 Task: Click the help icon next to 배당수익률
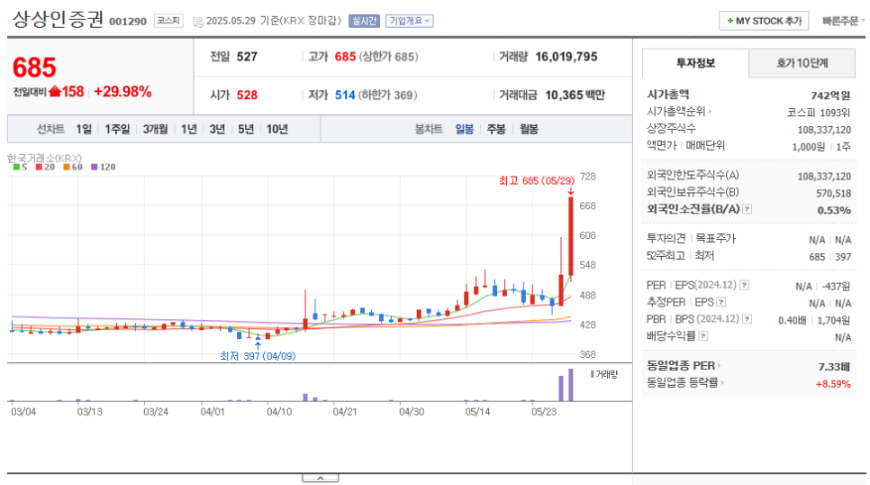(703, 336)
